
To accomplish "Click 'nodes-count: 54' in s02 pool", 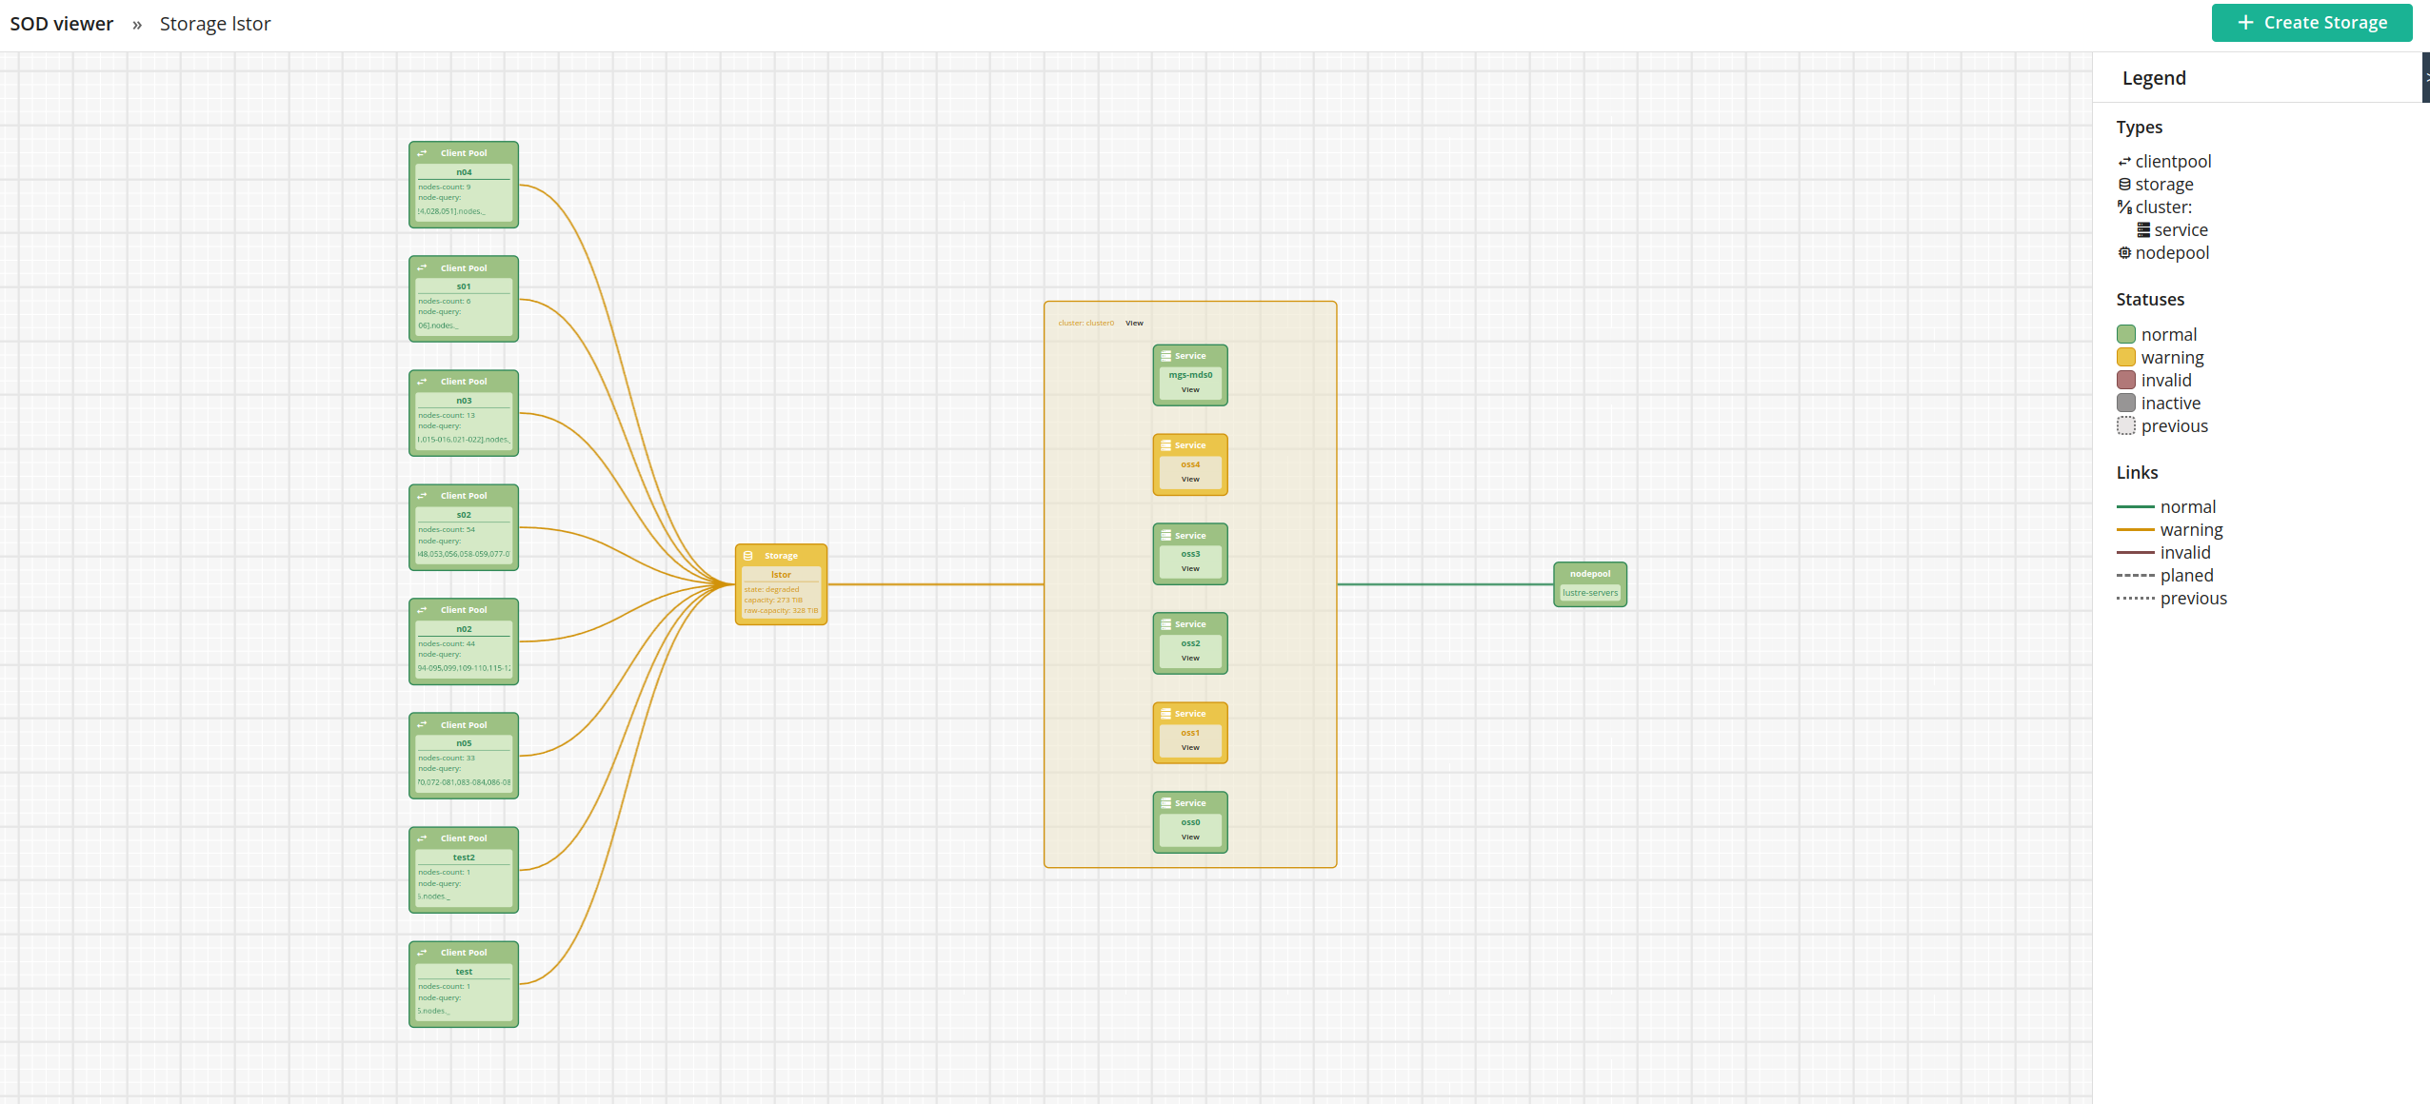I will tap(447, 530).
